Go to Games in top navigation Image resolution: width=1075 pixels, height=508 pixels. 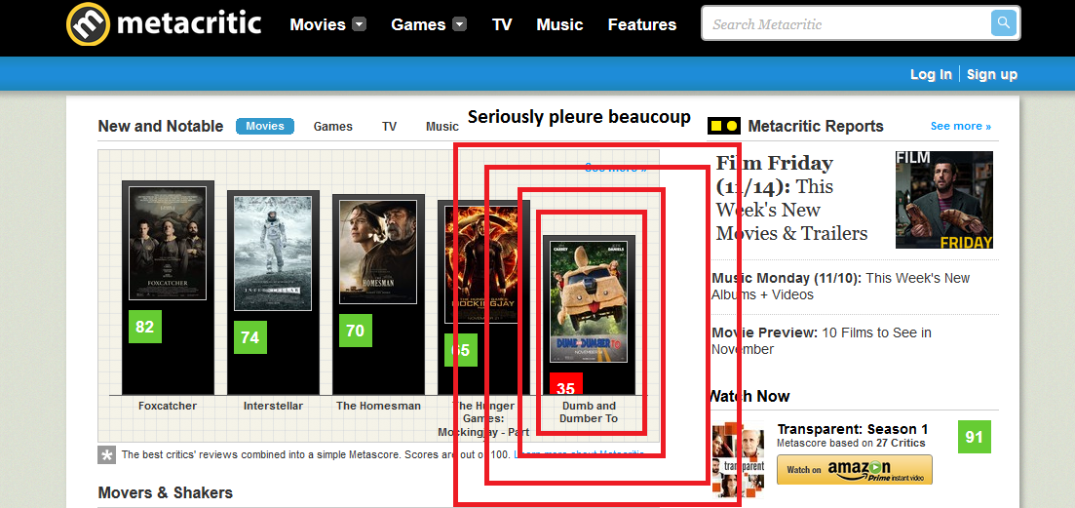pos(418,24)
